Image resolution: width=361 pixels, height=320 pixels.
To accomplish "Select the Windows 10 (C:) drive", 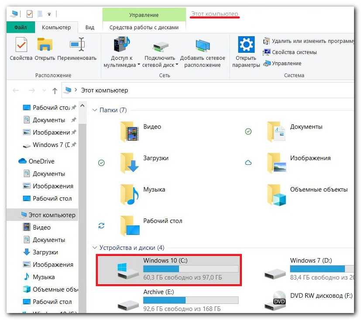I will click(169, 270).
